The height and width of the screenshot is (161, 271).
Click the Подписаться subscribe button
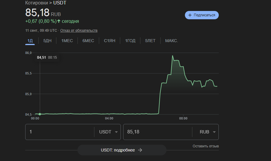[202, 15]
